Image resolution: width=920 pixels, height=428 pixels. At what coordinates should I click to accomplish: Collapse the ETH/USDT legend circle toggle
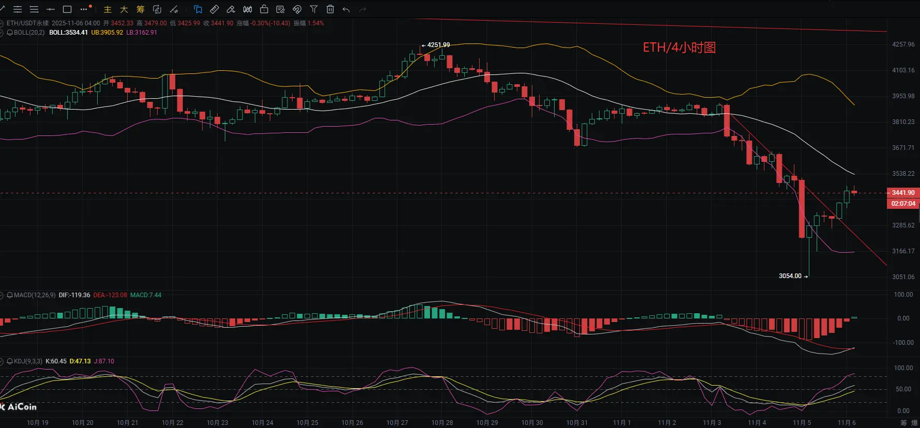[2, 23]
